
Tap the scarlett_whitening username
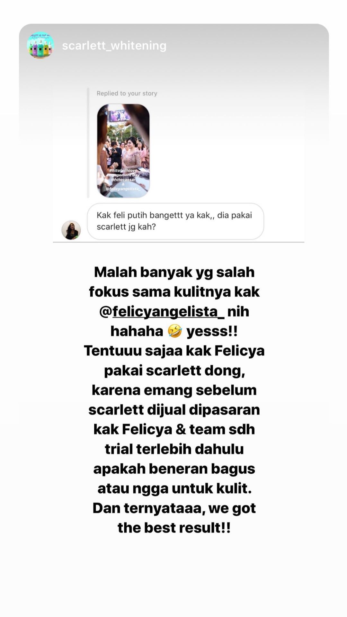pos(114,46)
